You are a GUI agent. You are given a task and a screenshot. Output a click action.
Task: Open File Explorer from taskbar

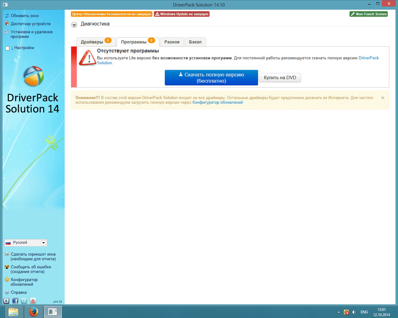click(x=13, y=312)
